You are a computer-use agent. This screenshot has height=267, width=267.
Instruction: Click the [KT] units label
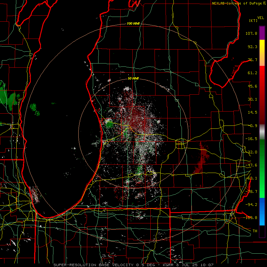pyautogui.click(x=253, y=20)
